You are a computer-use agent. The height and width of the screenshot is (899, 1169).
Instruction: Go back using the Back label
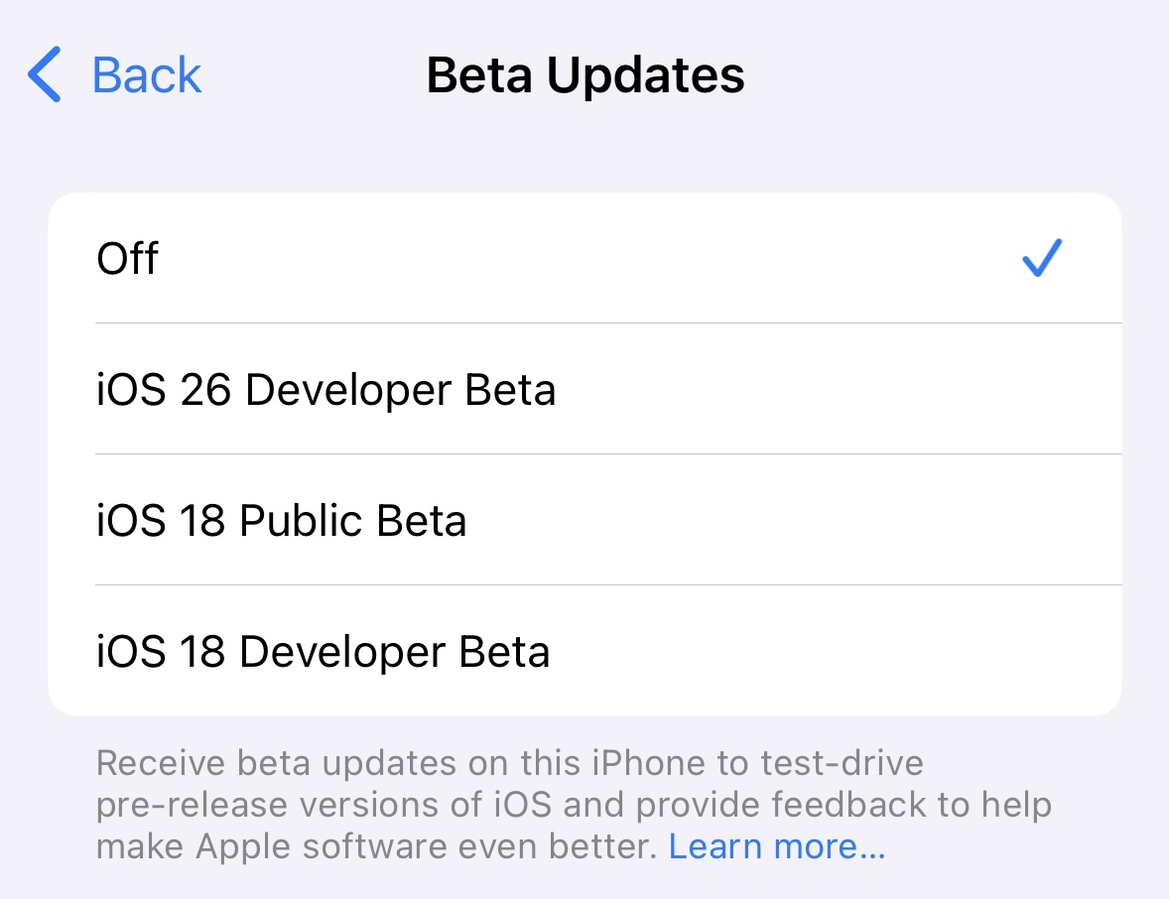tap(147, 75)
